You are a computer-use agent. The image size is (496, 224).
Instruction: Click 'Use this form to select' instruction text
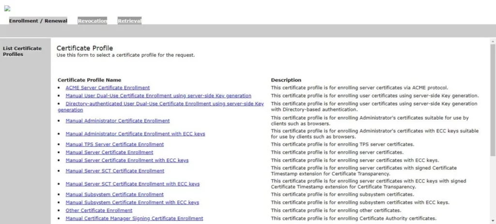tap(125, 55)
